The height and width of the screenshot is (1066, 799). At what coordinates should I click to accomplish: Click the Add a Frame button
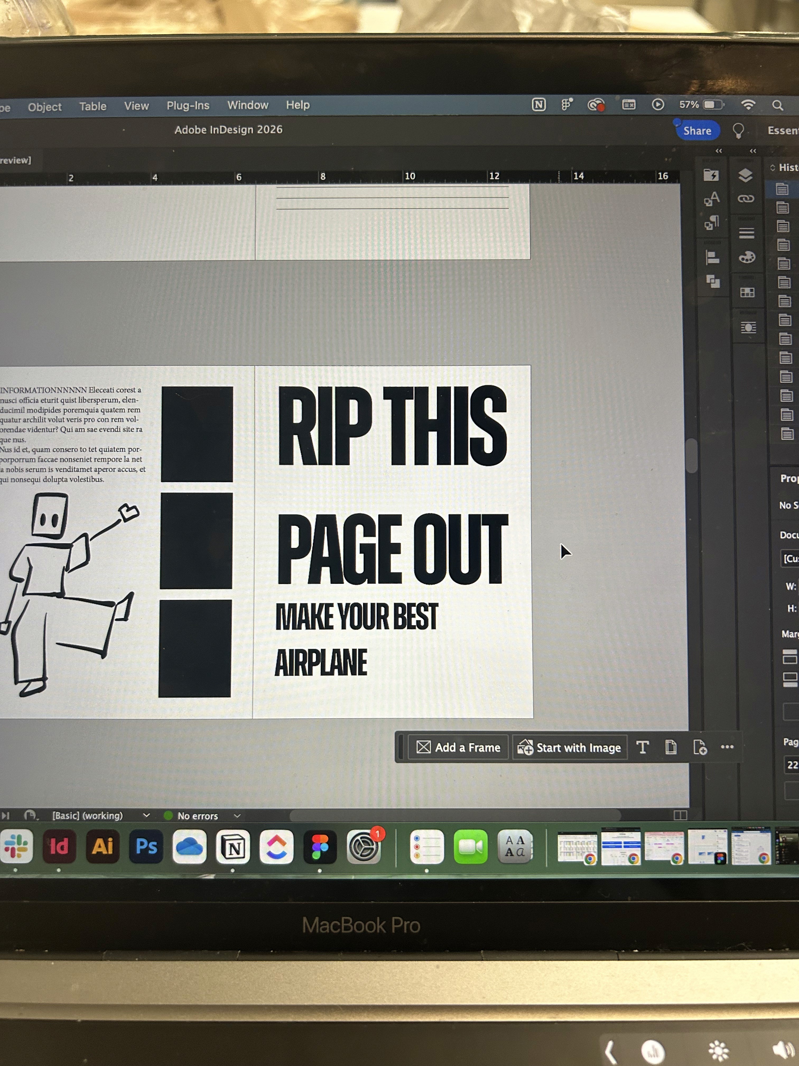pos(458,747)
